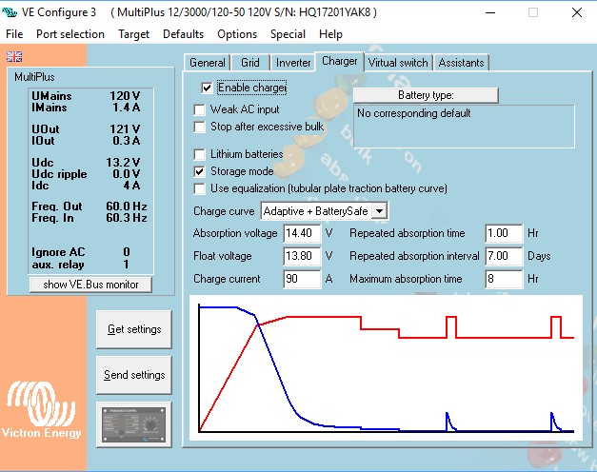Click the Udc 13.2 V reading
Screen dimensions: 597x472
(86, 163)
